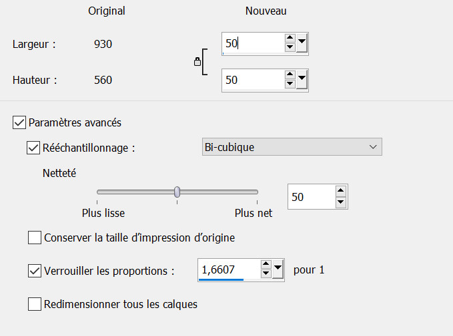Click the Netteté value input field
This screenshot has width=453, height=336.
pyautogui.click(x=310, y=197)
